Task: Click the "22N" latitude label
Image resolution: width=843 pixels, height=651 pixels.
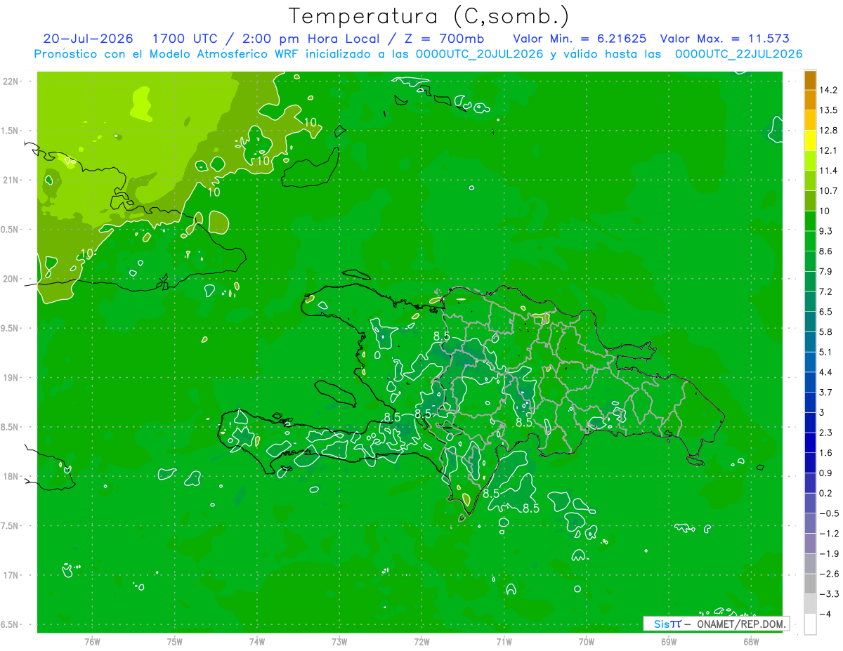Action: (x=12, y=81)
